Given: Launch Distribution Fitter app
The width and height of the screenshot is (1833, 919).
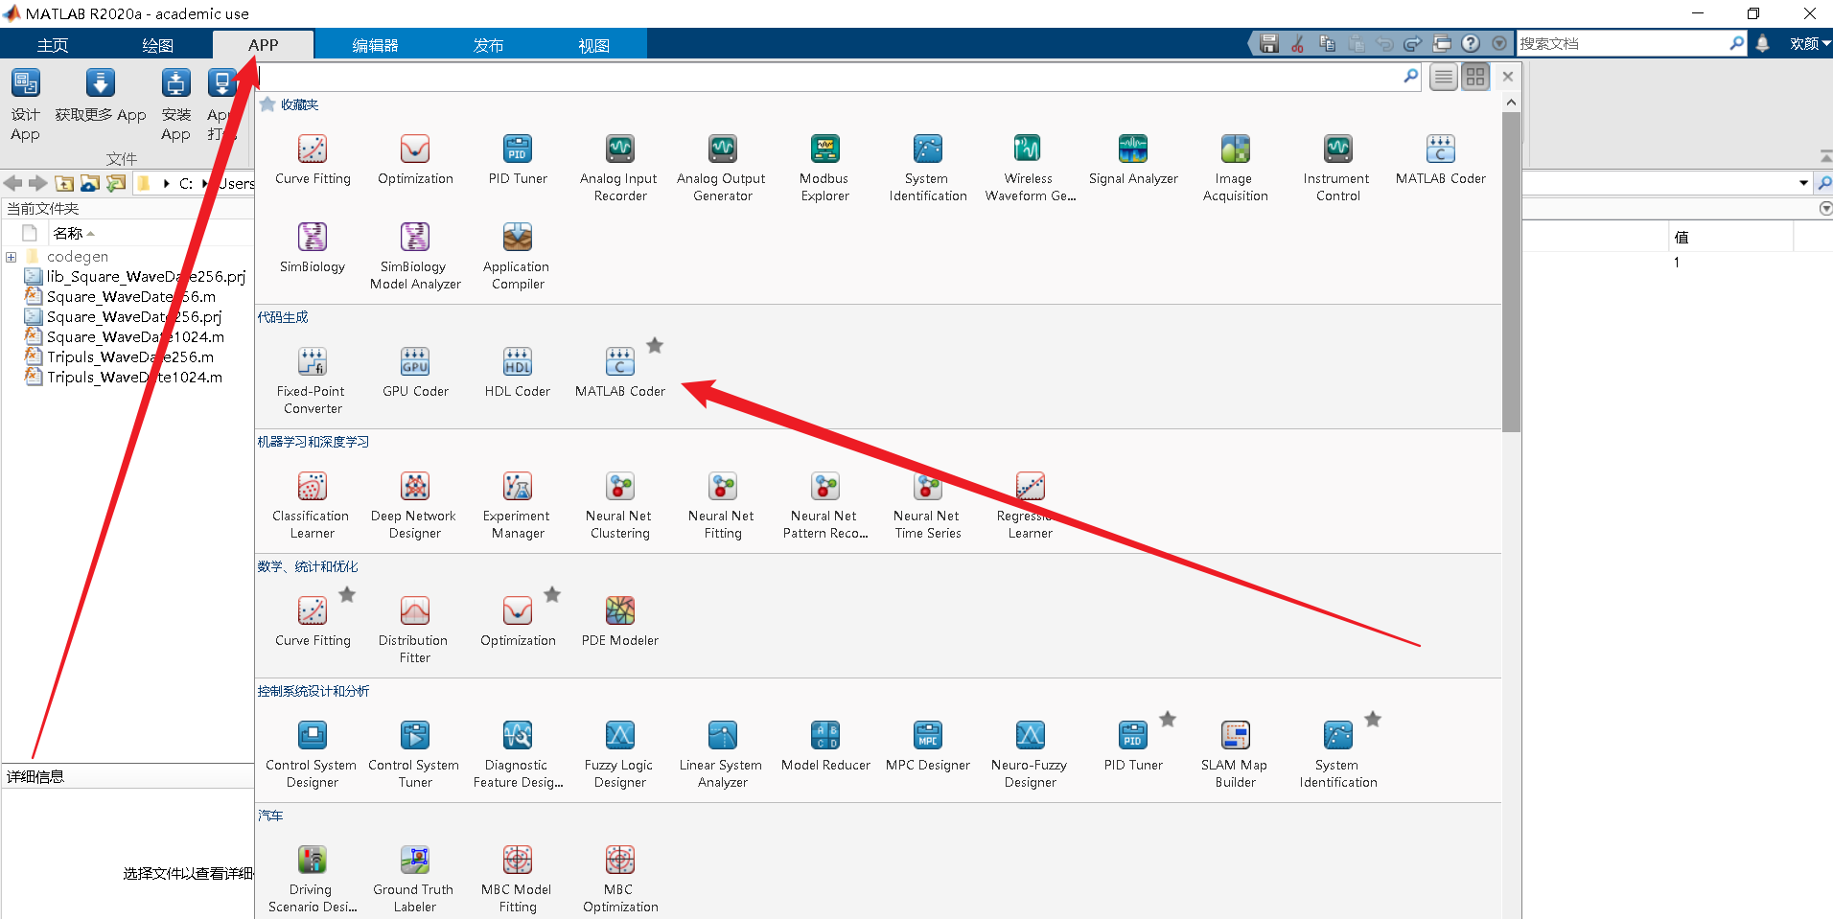Looking at the screenshot, I should [415, 630].
